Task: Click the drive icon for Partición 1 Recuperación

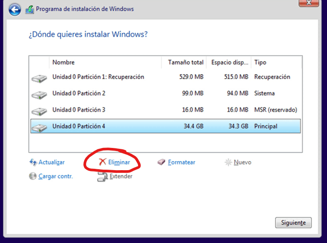Action: click(x=39, y=79)
